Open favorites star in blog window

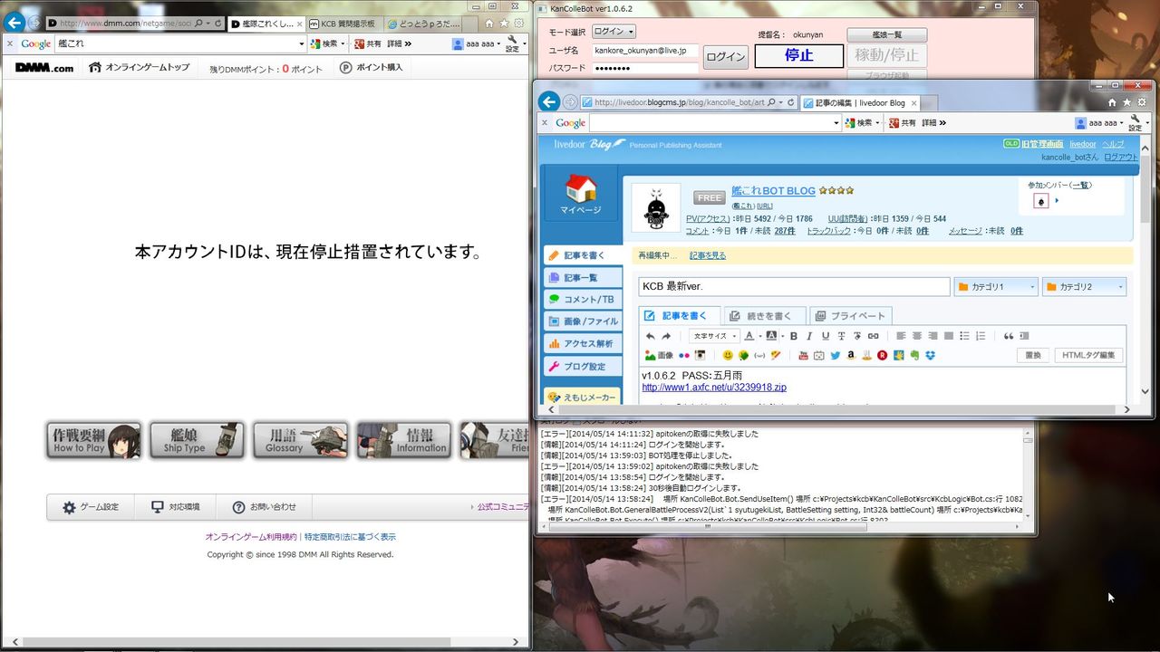click(1126, 102)
